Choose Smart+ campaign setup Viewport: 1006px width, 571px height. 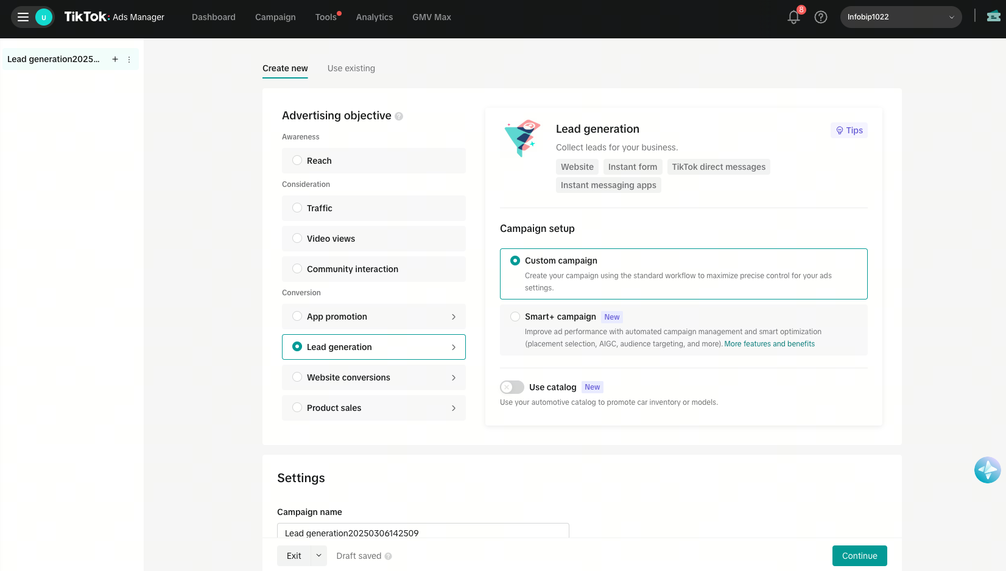(683, 330)
